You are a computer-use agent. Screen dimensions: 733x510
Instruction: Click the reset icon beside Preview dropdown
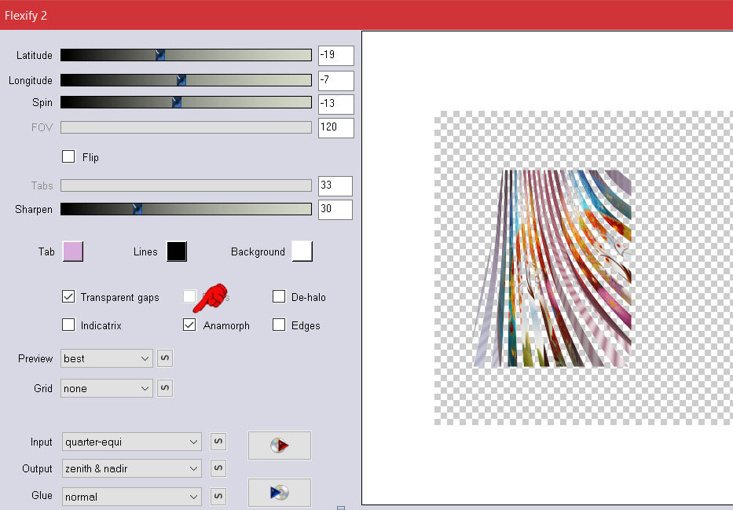click(165, 358)
